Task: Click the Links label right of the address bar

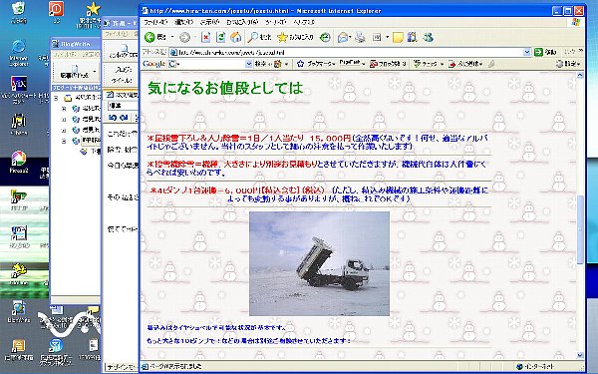Action: (x=570, y=51)
